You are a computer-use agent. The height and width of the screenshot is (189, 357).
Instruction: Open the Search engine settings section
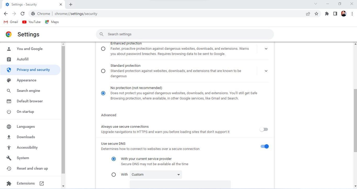tap(28, 91)
